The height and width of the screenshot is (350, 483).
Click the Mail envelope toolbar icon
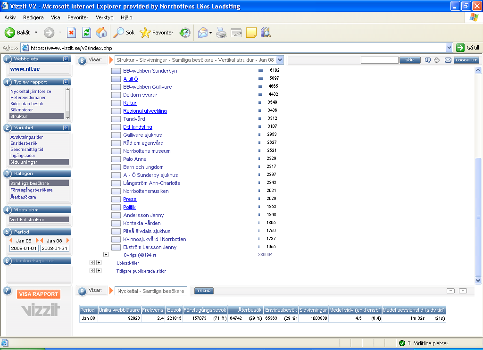click(202, 33)
